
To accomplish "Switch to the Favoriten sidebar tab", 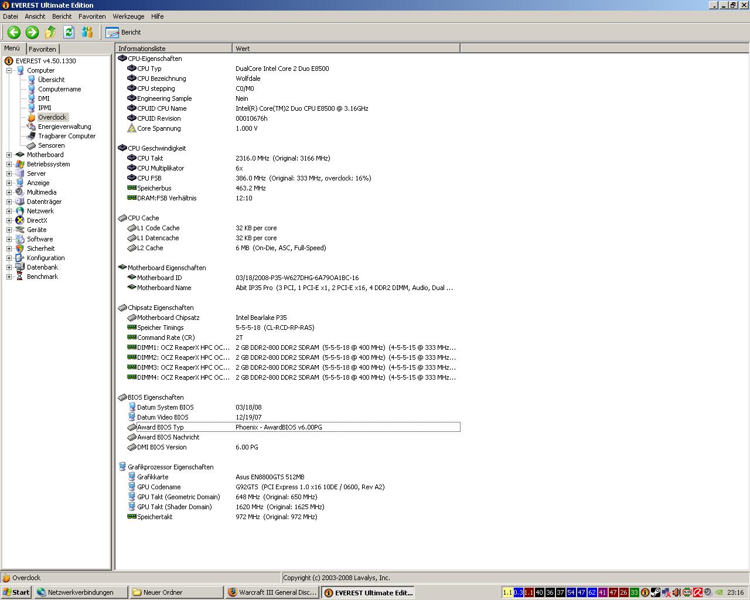I will click(x=42, y=49).
